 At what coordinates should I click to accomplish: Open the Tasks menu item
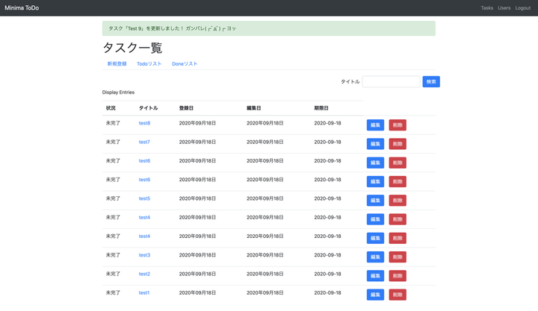click(x=486, y=8)
